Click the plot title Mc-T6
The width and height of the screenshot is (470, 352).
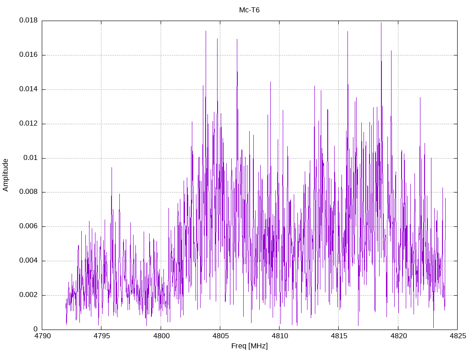point(249,10)
